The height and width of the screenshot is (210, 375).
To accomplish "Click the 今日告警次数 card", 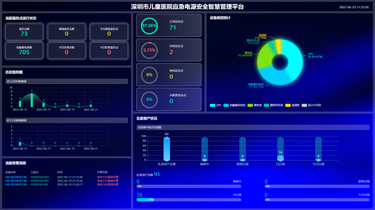I will [66, 50].
